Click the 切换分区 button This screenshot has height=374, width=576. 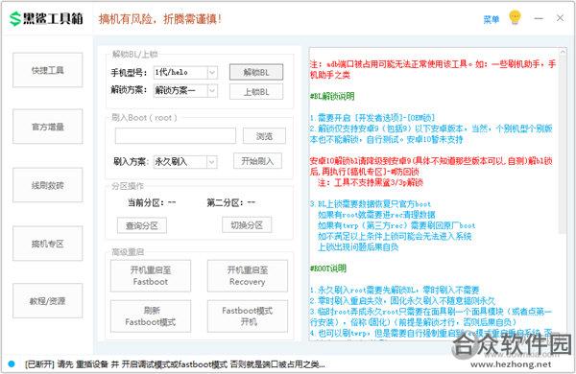247,225
